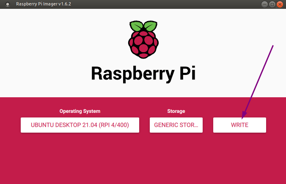
Task: Close the Raspberry Pi Imager window
Action: (x=280, y=4)
